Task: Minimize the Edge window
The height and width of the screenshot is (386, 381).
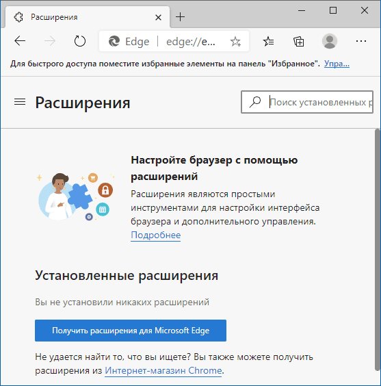Action: [302, 10]
